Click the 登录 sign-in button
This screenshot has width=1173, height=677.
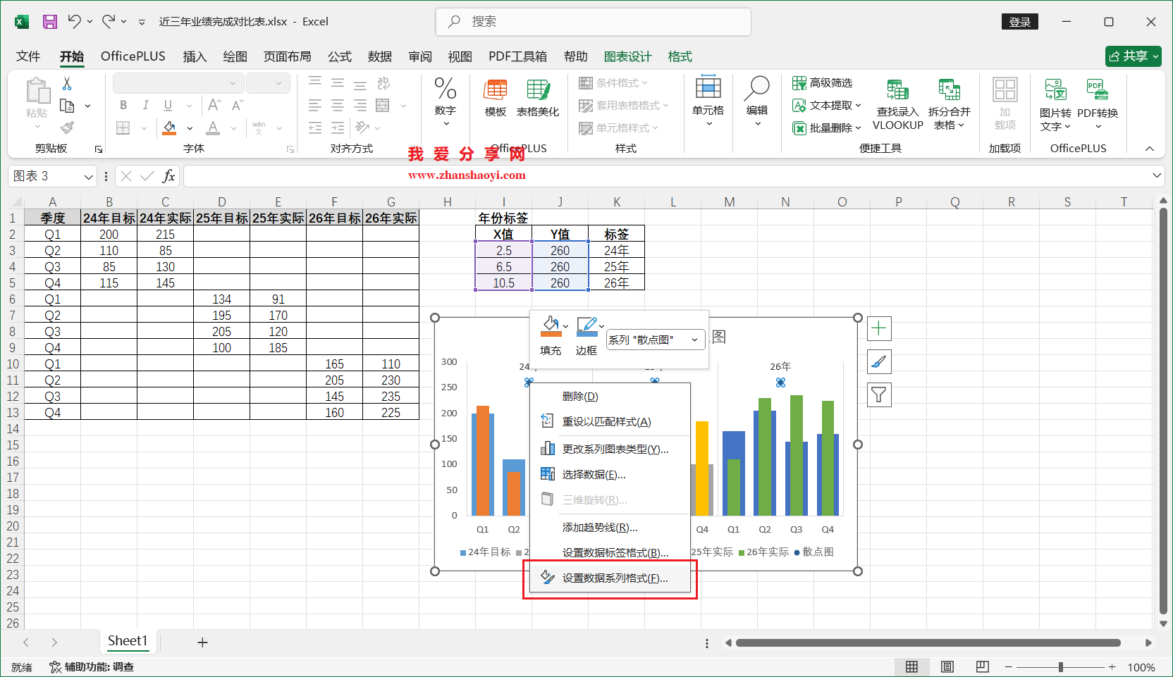pyautogui.click(x=1019, y=22)
